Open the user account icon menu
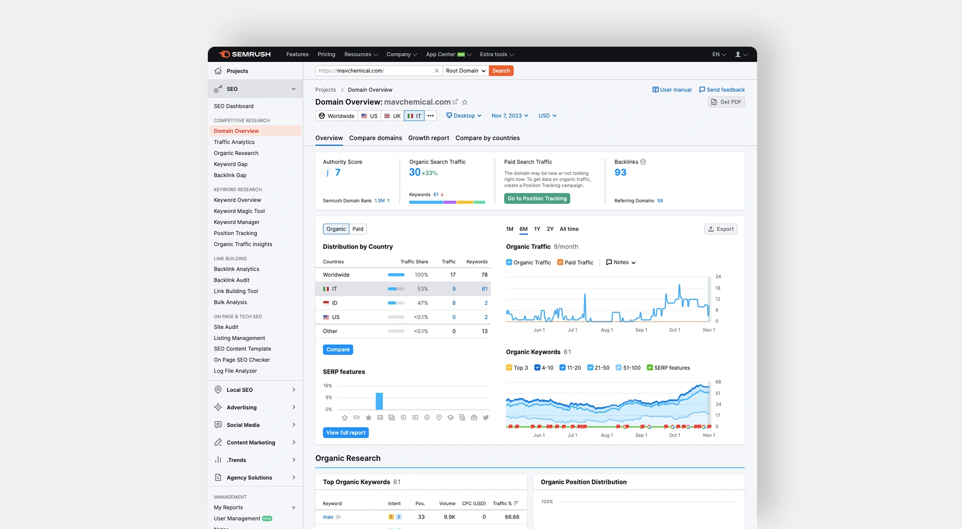This screenshot has width=962, height=529. (x=738, y=54)
